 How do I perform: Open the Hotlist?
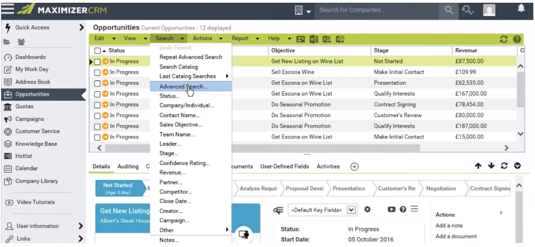click(x=24, y=156)
